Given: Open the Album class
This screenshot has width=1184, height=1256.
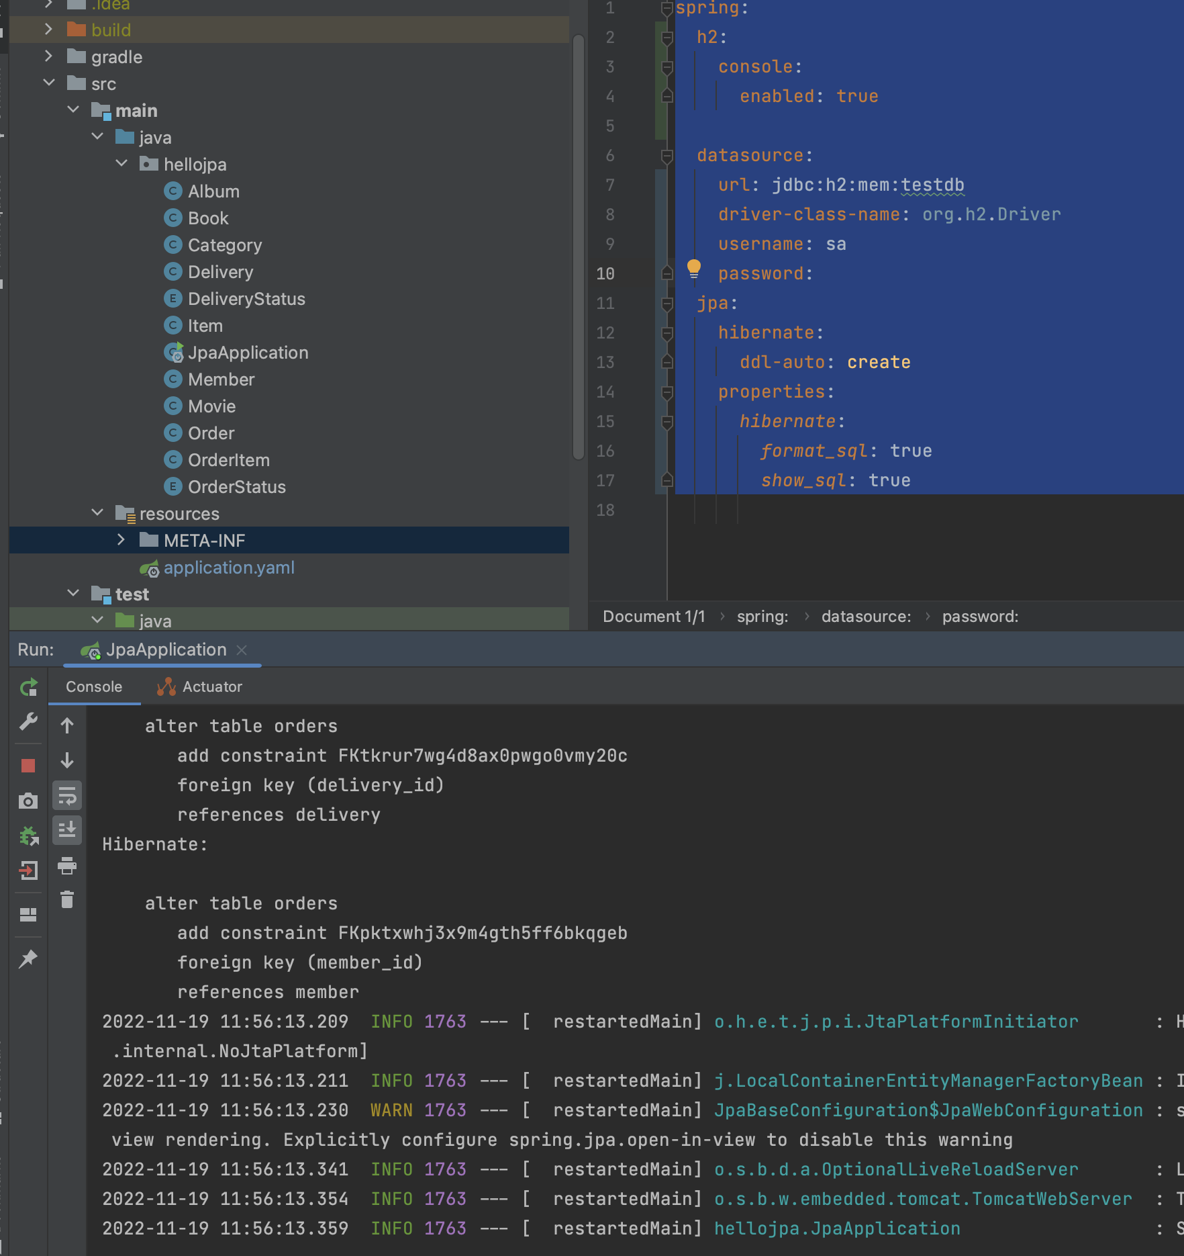Looking at the screenshot, I should tap(213, 191).
